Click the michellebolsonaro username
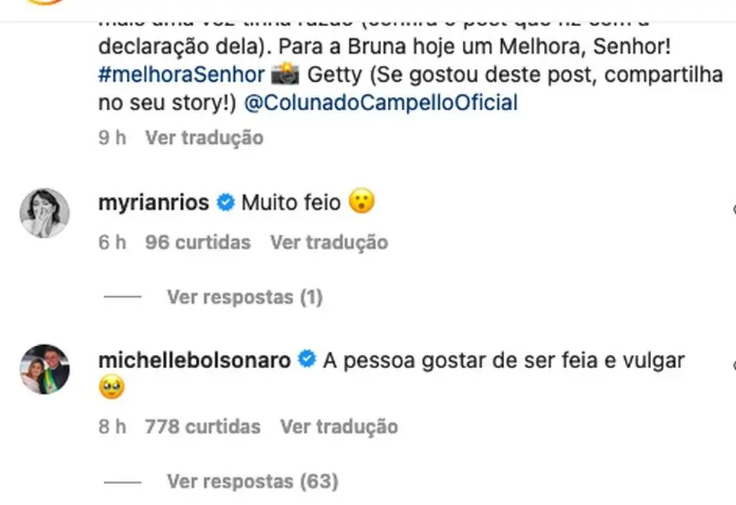736x505 pixels. [194, 360]
